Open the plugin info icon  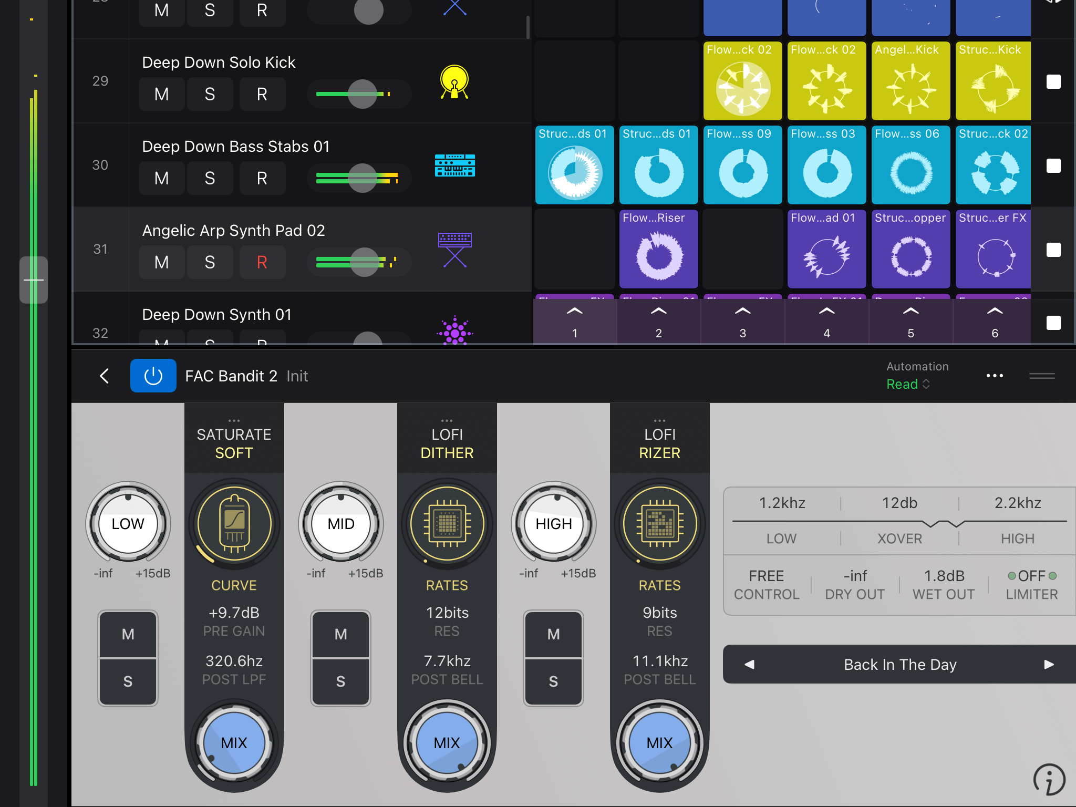tap(1049, 779)
